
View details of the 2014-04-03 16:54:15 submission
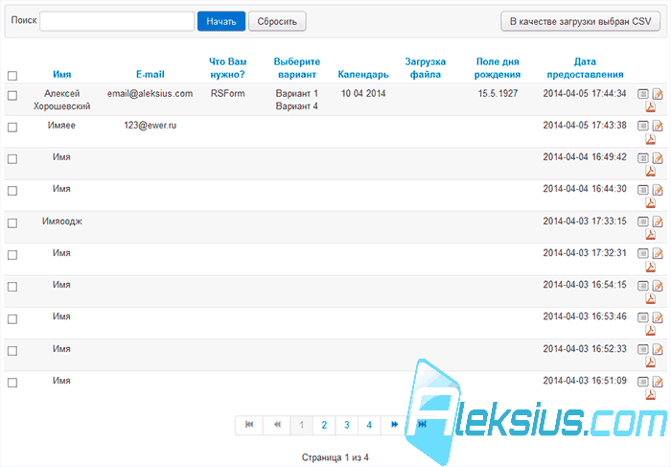643,285
